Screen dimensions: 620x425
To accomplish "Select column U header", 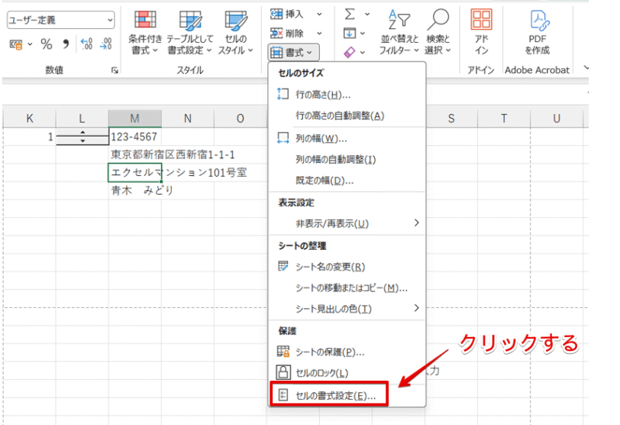I will tap(557, 118).
